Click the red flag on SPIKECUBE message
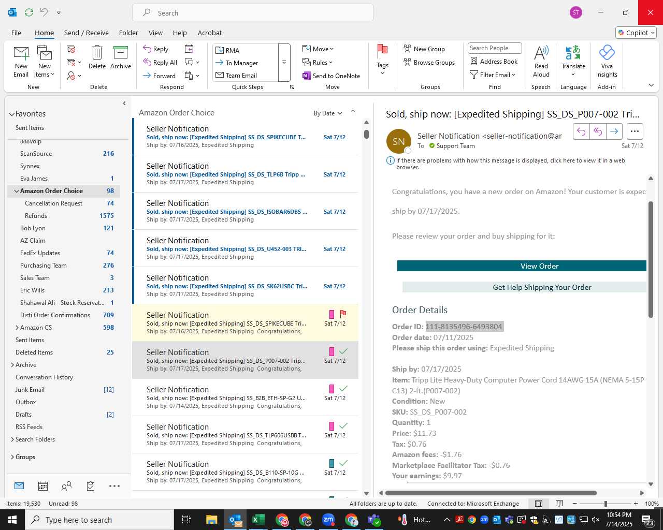Viewport: 663px width, 530px height. pos(343,314)
